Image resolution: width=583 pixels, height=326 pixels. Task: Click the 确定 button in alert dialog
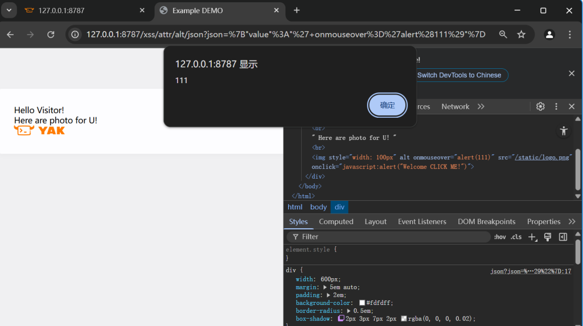[387, 105]
